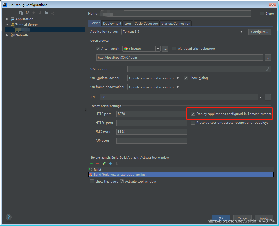Select the configuration under Tomcat Server
Screen dimensions: 279x226
45,30
